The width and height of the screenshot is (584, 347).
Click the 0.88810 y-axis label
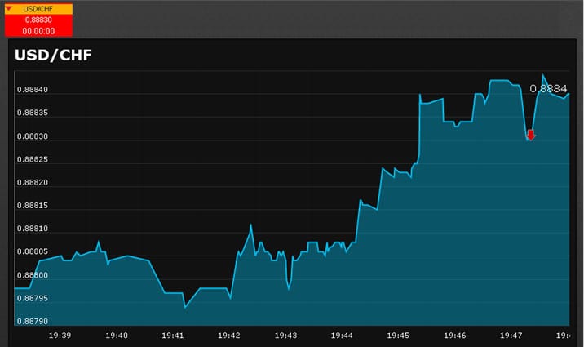click(33, 229)
